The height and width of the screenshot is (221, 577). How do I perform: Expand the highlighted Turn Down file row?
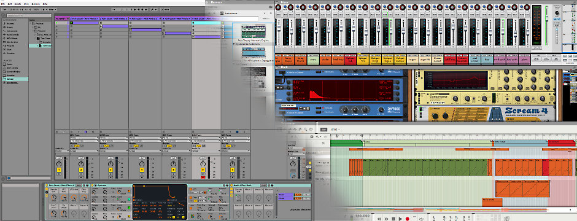[37, 45]
